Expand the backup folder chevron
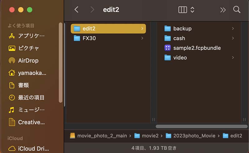The width and height of the screenshot is (249, 153). click(x=233, y=28)
